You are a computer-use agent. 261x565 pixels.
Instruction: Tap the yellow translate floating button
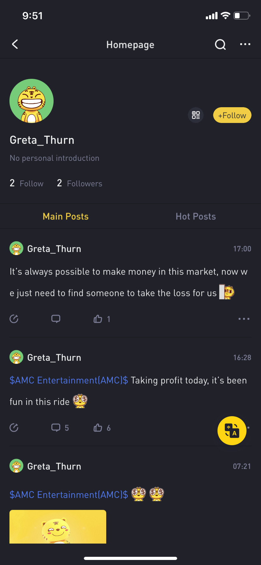232,430
